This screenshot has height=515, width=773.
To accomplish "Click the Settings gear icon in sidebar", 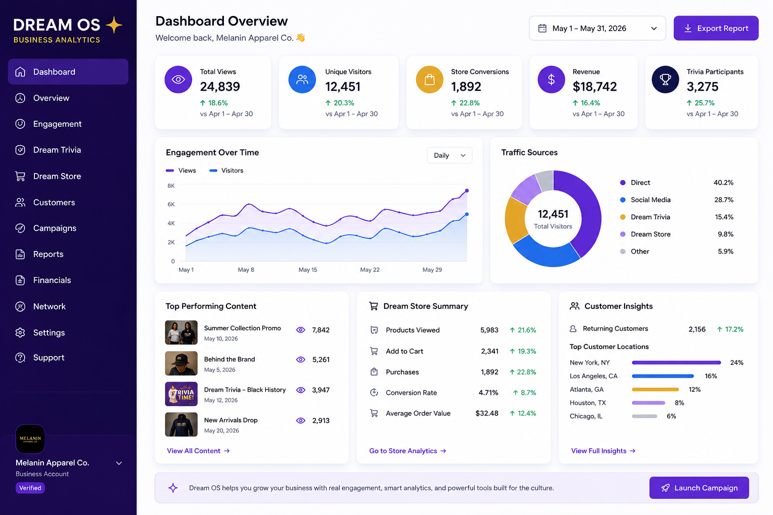I will [x=20, y=332].
